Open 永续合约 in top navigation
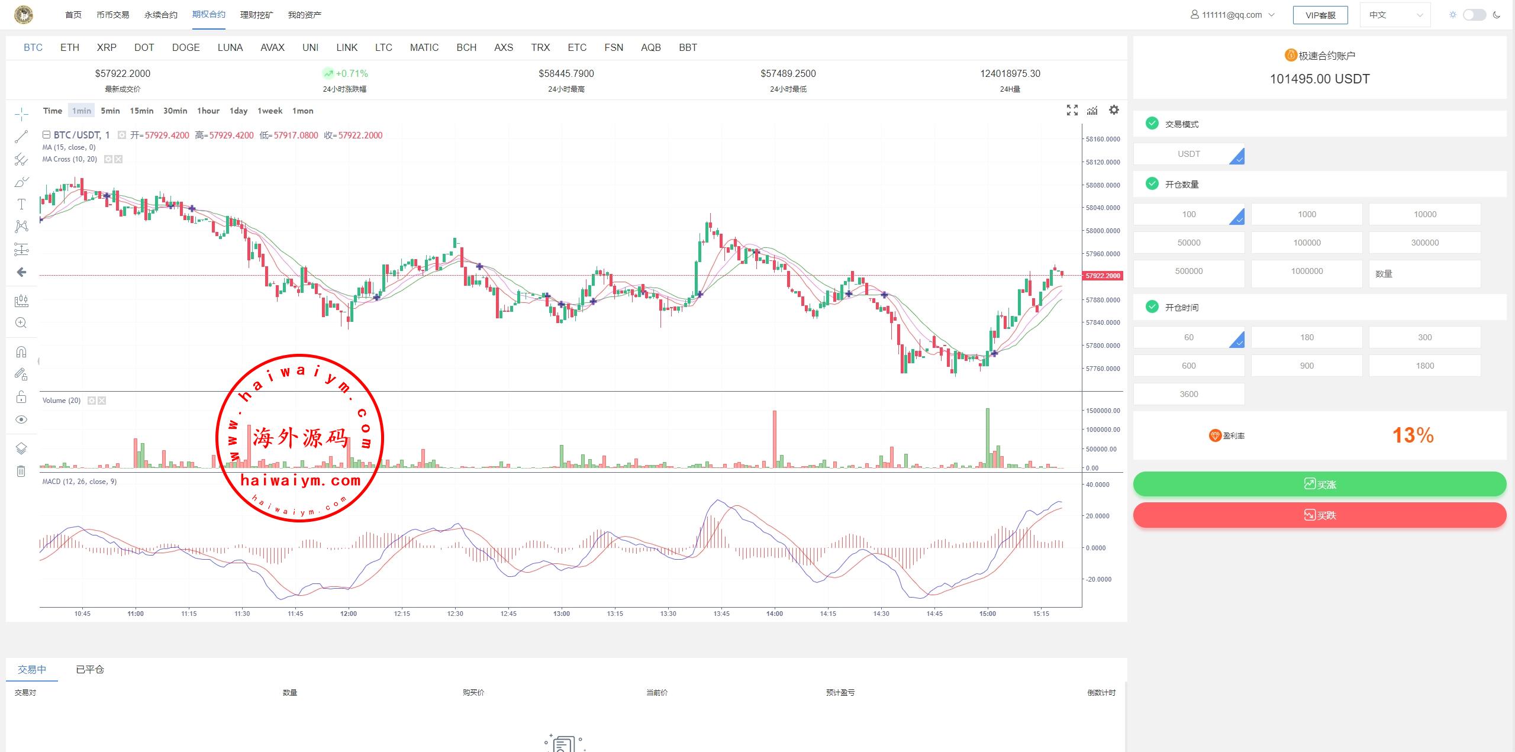The height and width of the screenshot is (752, 1515). point(160,15)
